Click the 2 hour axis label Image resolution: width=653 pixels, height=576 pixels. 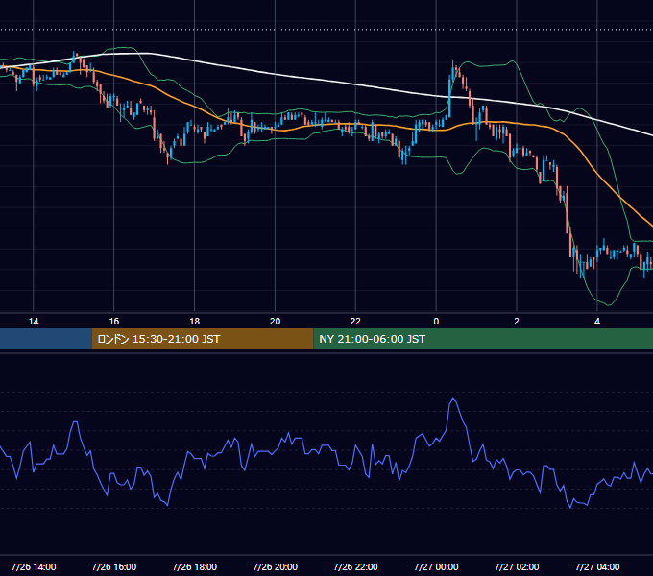pyautogui.click(x=517, y=322)
